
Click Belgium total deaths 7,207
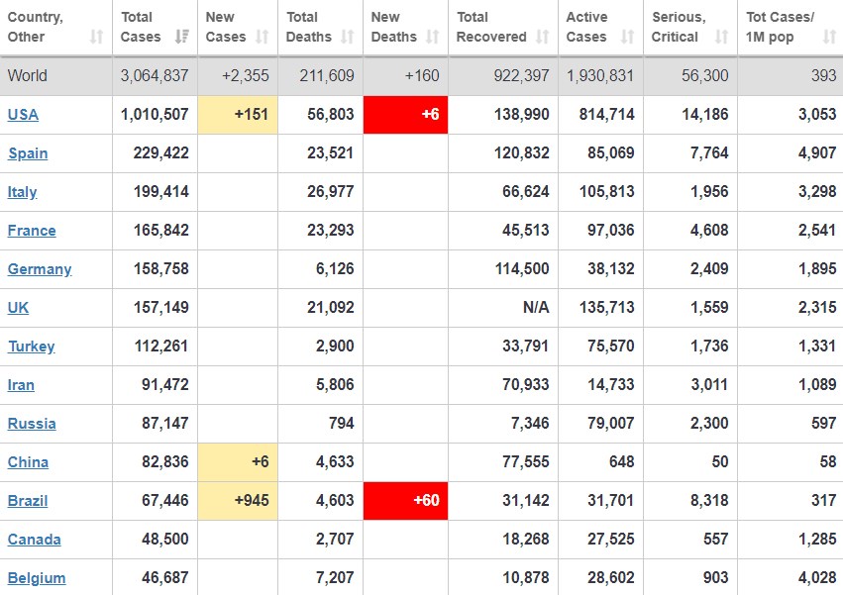[x=335, y=578]
